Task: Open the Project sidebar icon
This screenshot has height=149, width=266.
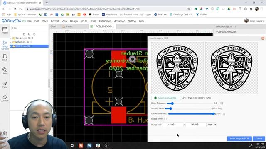Action: click(5, 30)
